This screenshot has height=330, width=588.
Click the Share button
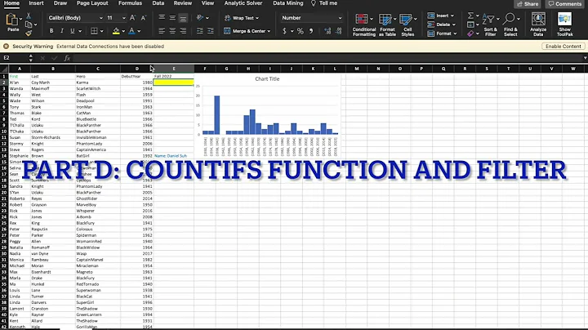tap(528, 4)
